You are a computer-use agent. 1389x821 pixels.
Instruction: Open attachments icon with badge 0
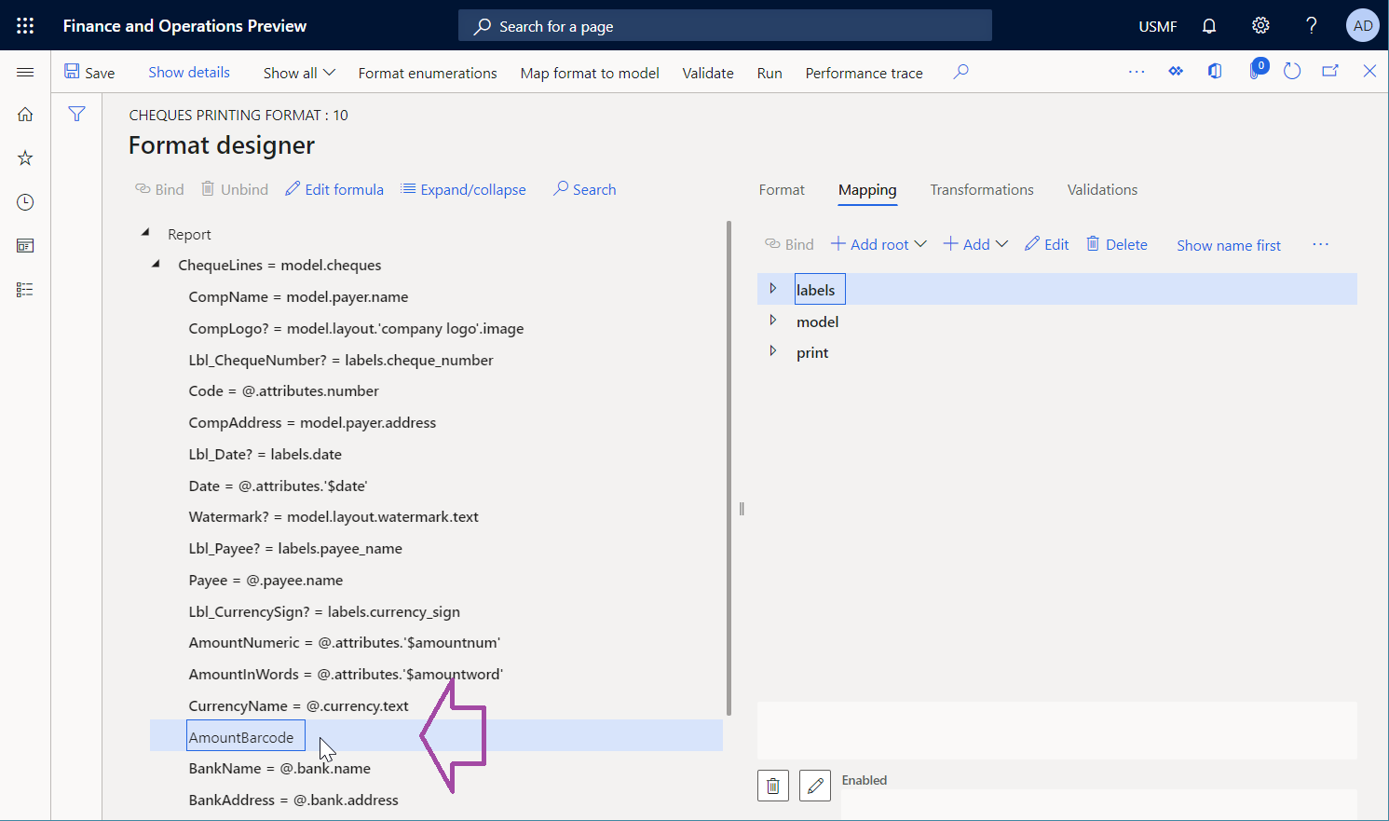(x=1257, y=70)
